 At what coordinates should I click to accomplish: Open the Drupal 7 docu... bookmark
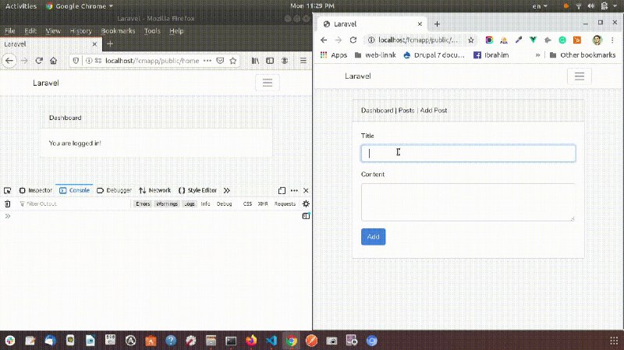434,55
